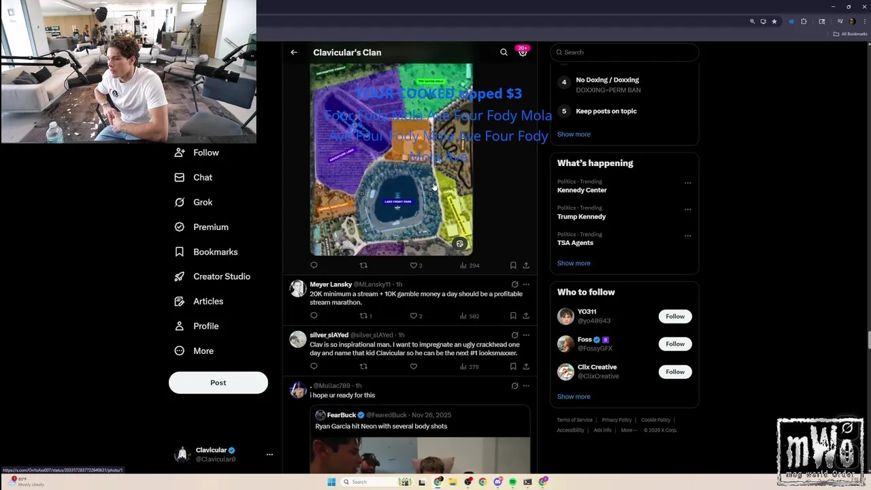Click the white Post button
871x490 pixels.
coord(218,382)
